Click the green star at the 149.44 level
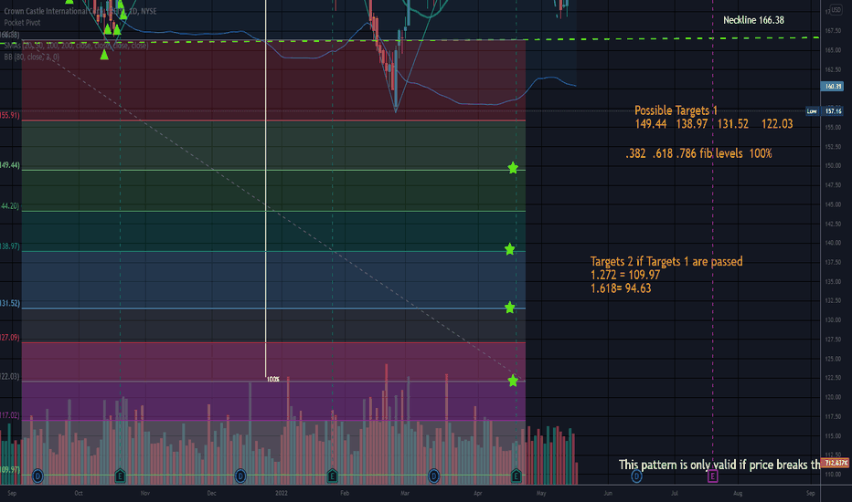852x502 pixels. pos(513,168)
